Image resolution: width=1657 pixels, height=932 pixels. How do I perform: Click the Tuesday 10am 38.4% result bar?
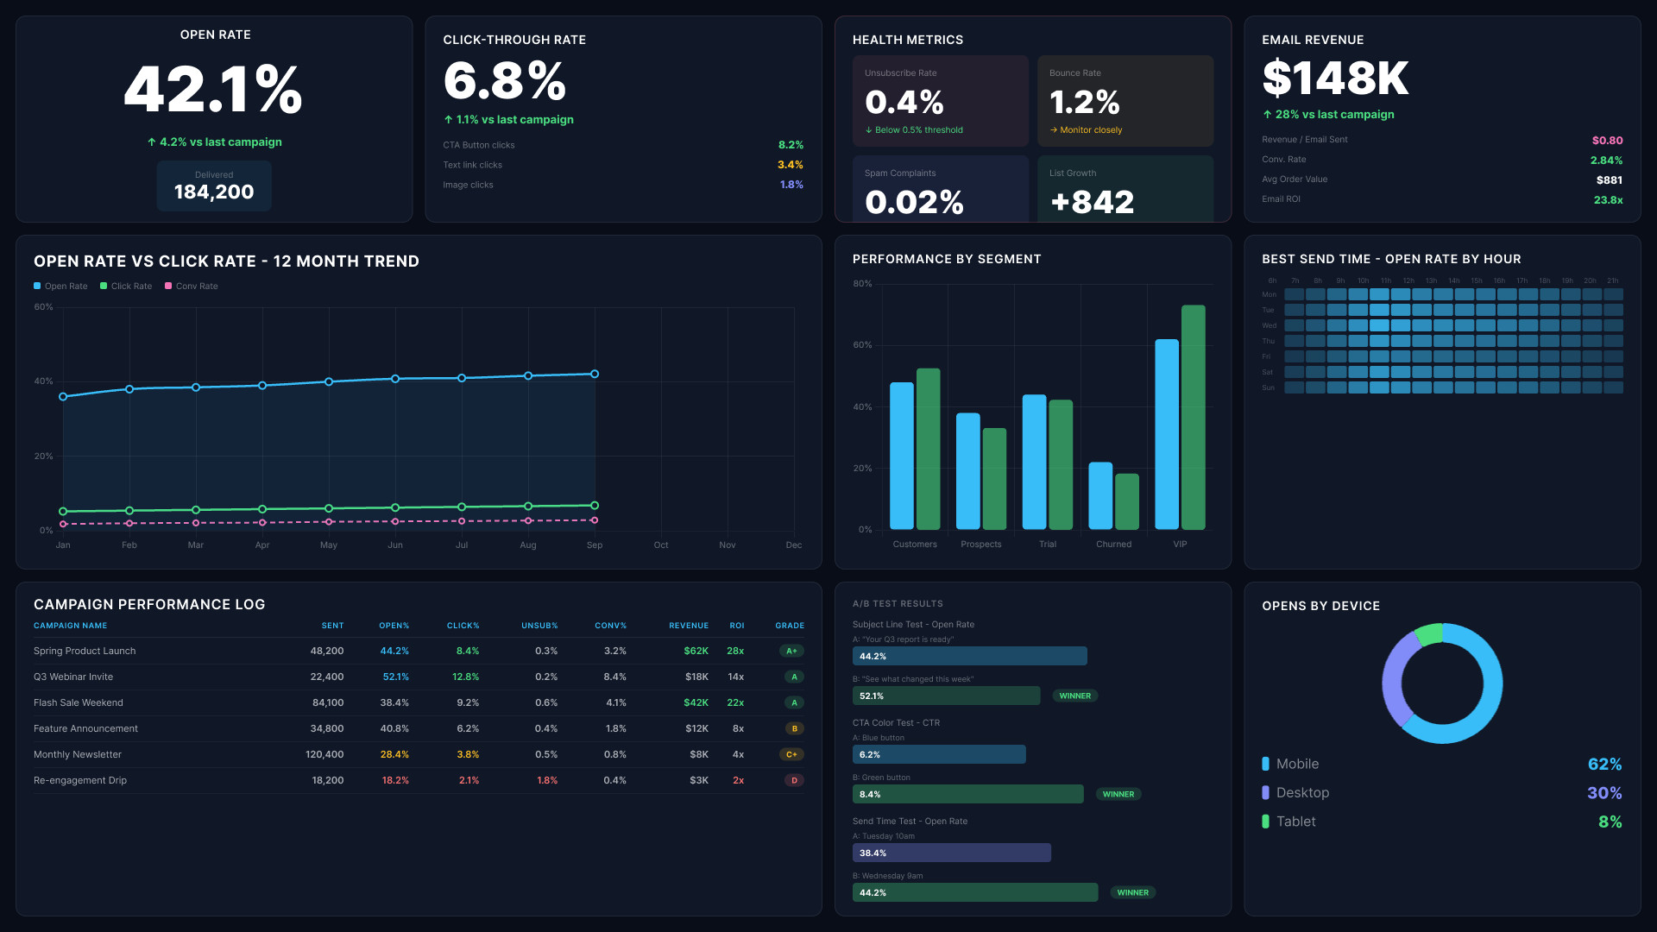pos(952,853)
